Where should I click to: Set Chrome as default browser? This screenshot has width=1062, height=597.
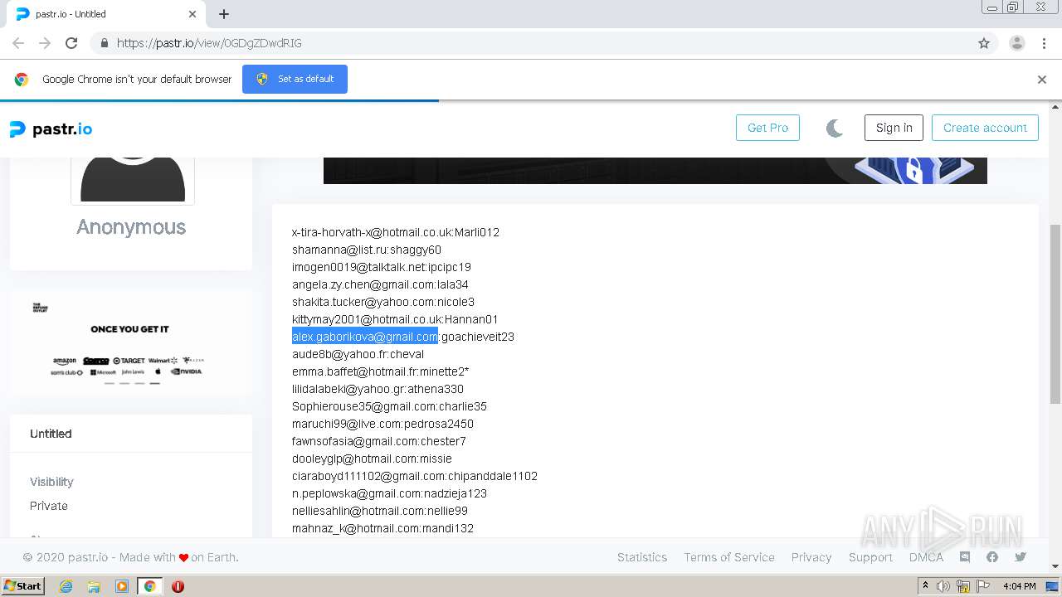(295, 79)
